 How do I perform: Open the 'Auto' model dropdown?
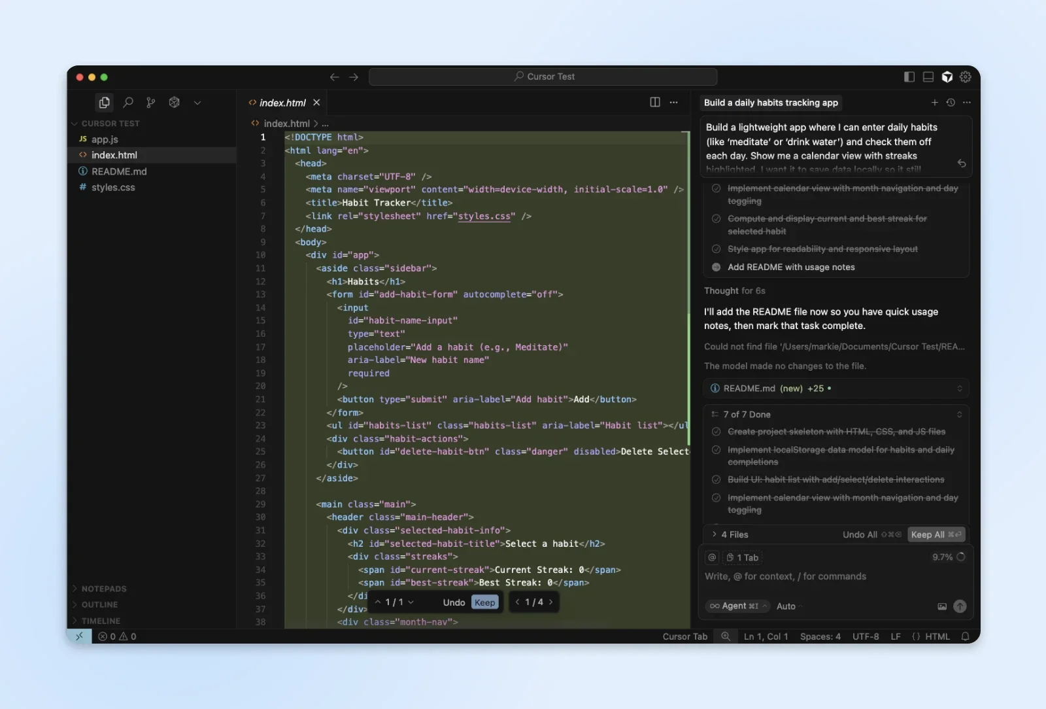[788, 606]
